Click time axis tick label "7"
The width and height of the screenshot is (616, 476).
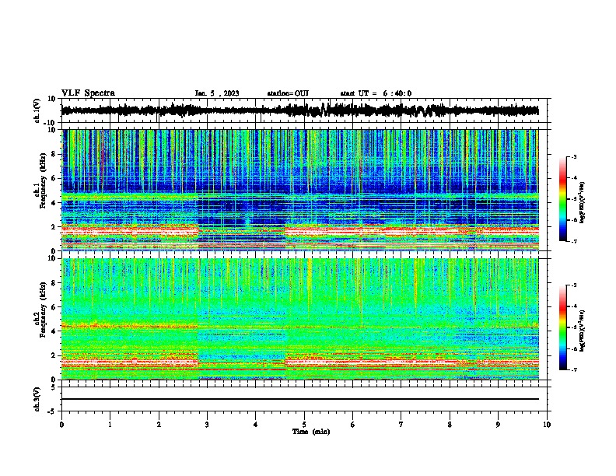click(401, 425)
